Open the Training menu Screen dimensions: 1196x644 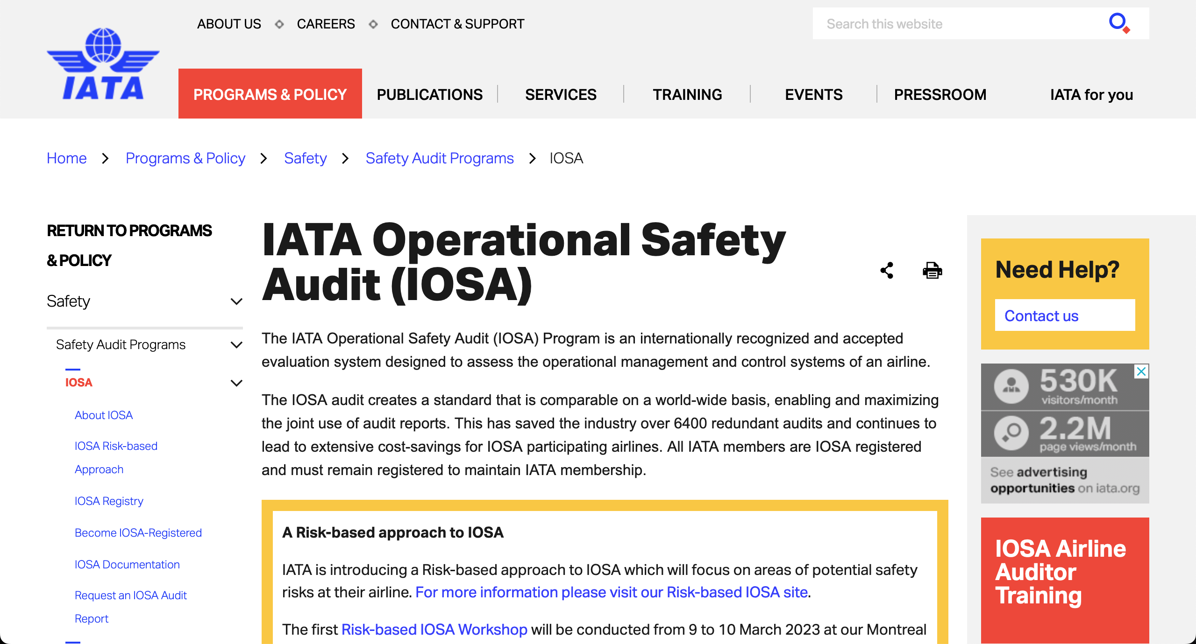click(x=687, y=94)
